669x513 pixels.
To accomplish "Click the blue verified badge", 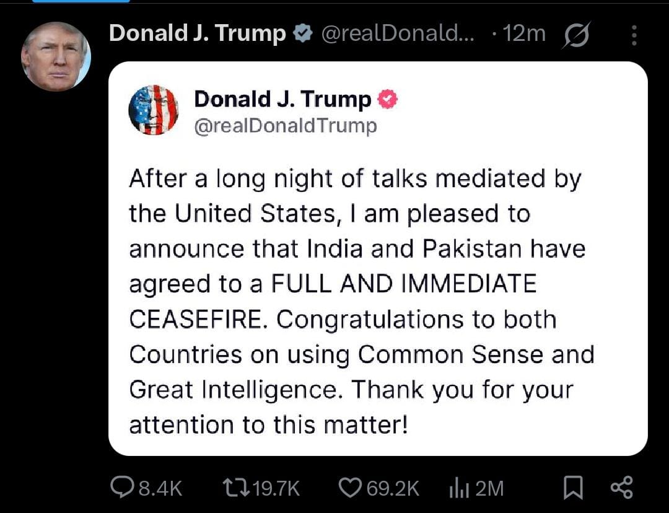I will (x=304, y=34).
